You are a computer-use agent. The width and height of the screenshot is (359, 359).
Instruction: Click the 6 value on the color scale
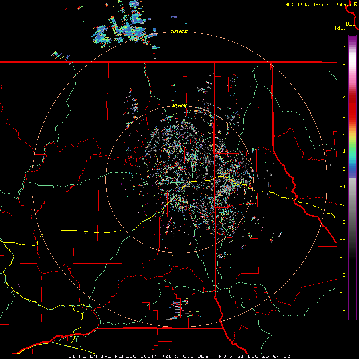click(x=344, y=63)
